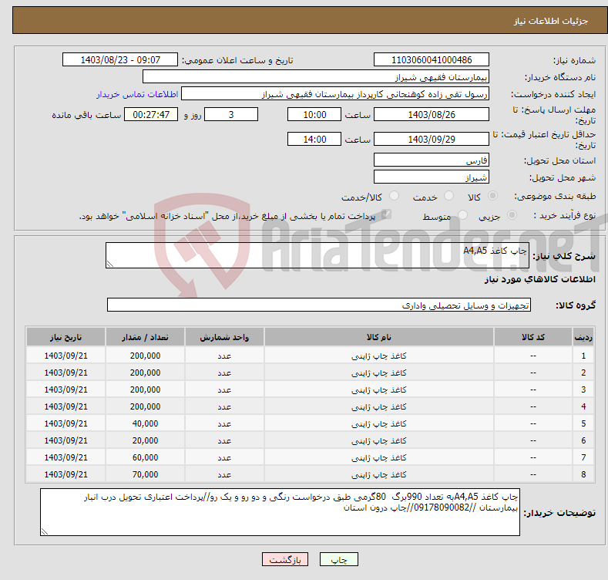Click the بازگشت (back) button
Image resolution: width=608 pixels, height=580 pixels.
285,559
